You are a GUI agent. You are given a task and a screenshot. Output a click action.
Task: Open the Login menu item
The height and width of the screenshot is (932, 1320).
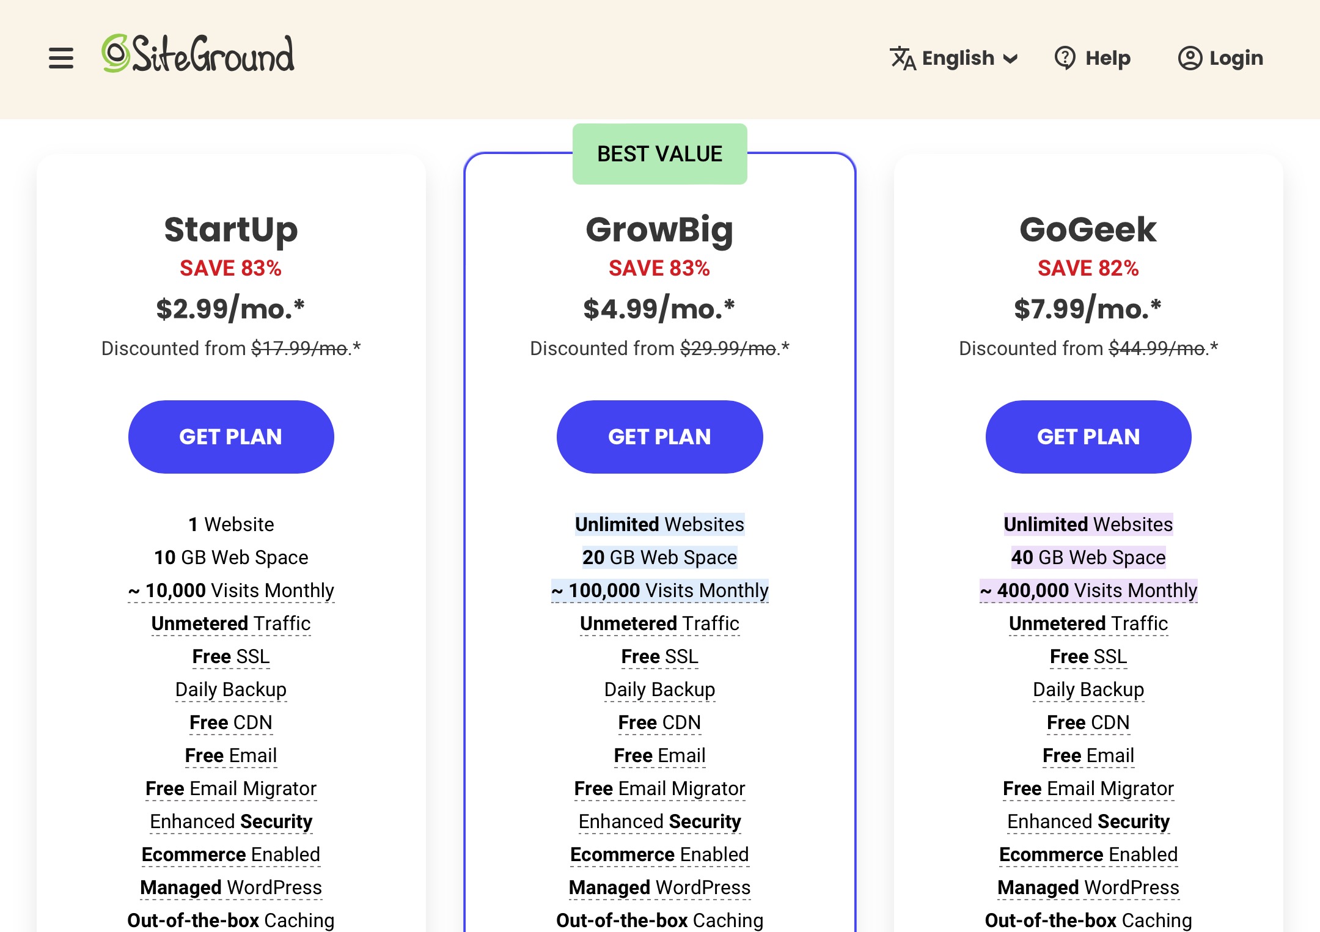(1236, 58)
